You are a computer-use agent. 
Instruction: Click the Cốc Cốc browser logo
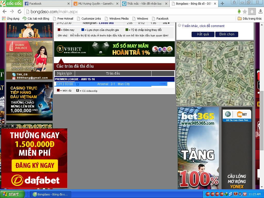point(11,3)
